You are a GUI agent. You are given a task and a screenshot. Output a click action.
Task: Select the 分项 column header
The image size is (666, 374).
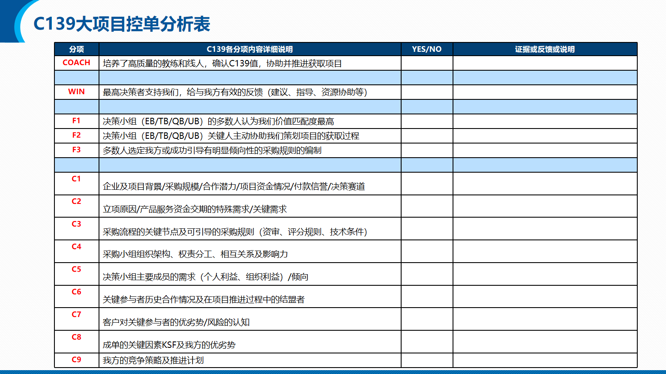click(x=77, y=49)
